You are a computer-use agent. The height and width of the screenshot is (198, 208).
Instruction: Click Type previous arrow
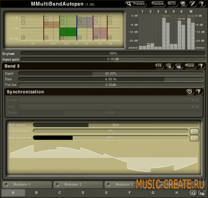(193, 107)
